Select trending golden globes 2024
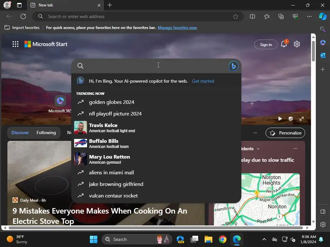The image size is (330, 247). coord(156,102)
